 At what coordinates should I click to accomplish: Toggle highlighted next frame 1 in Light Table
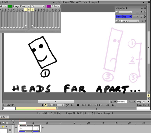click(33, 10)
